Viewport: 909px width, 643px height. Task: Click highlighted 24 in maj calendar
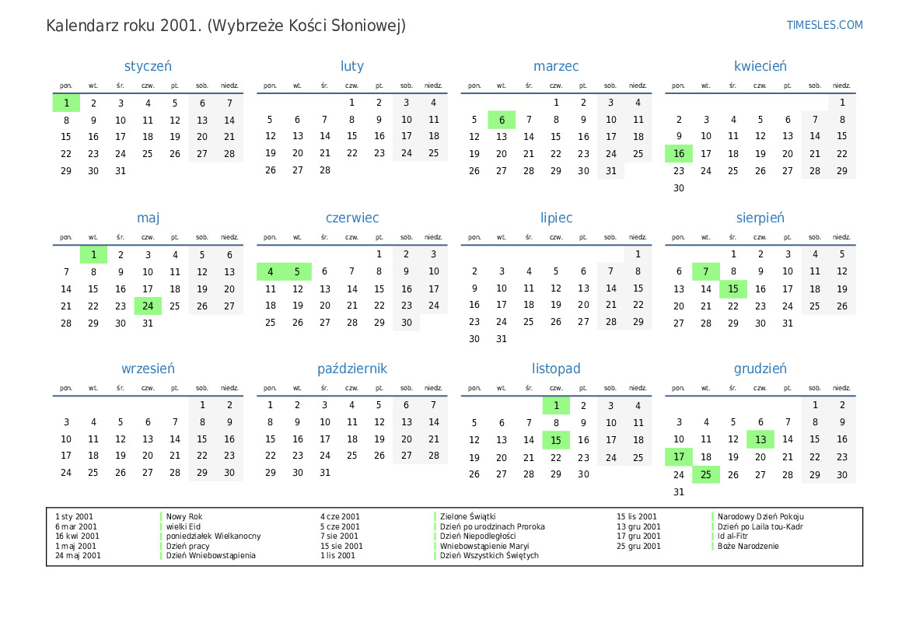coord(148,306)
